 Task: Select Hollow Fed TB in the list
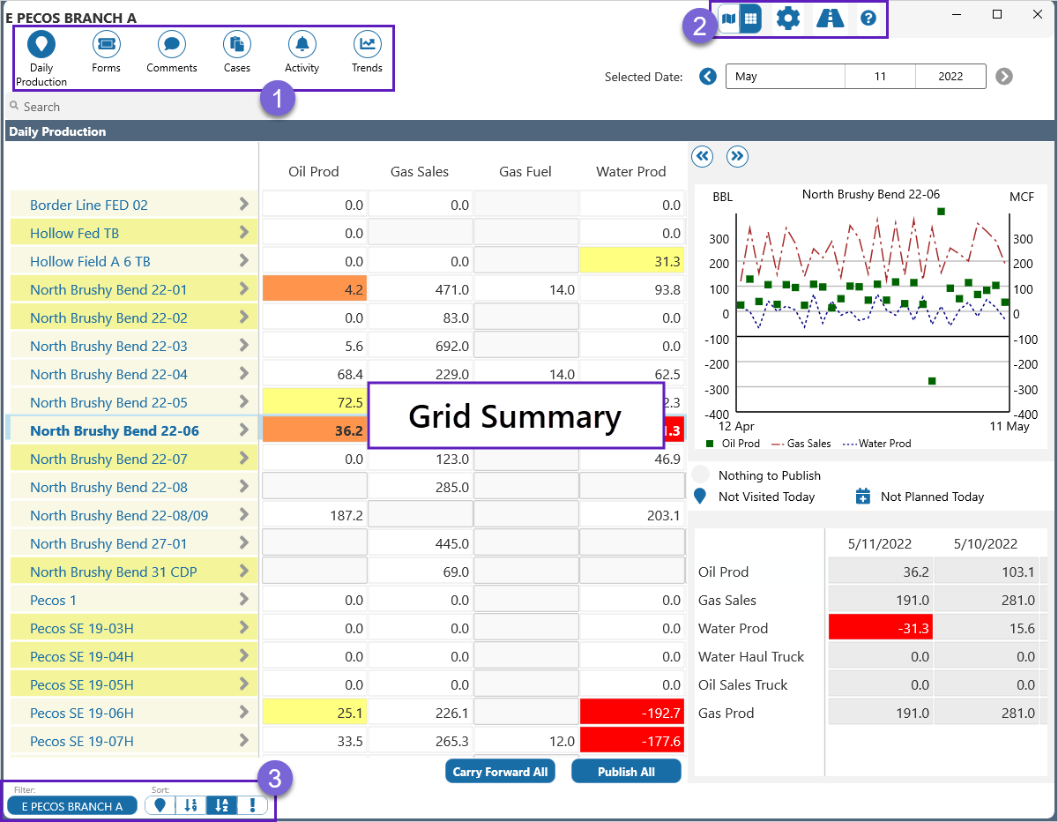[74, 233]
